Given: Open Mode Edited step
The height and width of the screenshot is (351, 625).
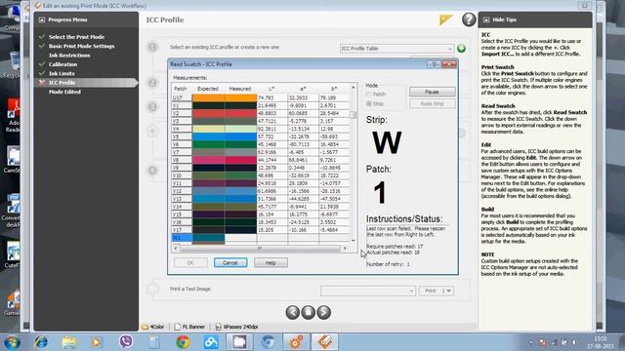Looking at the screenshot, I should coord(64,92).
